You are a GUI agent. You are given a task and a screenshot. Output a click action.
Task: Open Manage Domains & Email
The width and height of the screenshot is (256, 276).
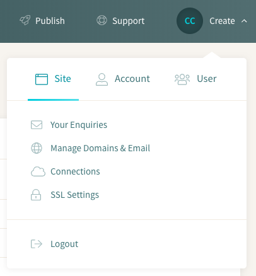pyautogui.click(x=100, y=148)
